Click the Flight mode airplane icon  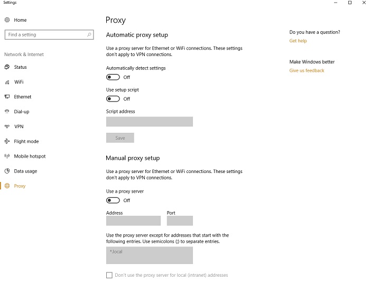tap(7, 141)
